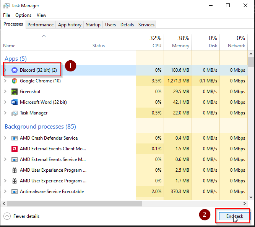Expand the AMD External Events Service entry

pos(5,159)
